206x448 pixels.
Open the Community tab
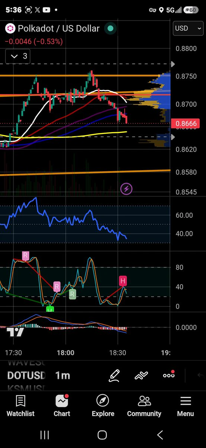144,406
